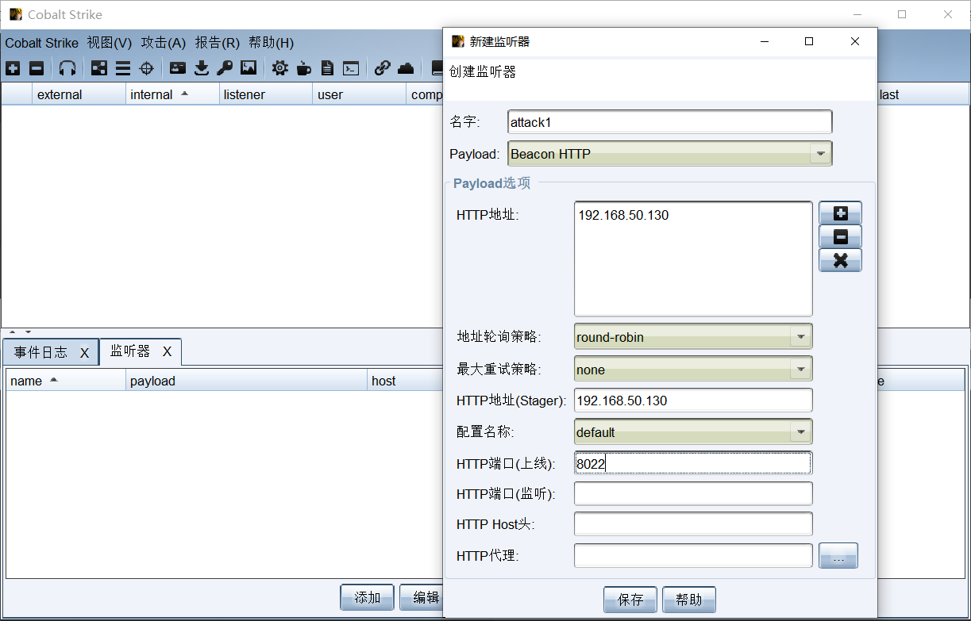Click the disconnect from team server minus icon
Image resolution: width=971 pixels, height=621 pixels.
(37, 68)
